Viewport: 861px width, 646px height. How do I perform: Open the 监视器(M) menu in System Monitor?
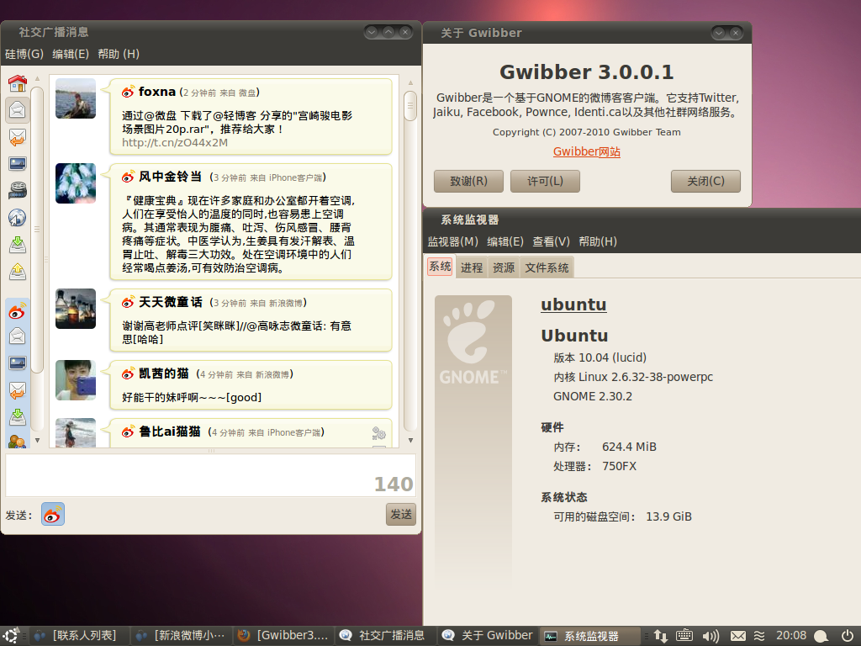(453, 241)
